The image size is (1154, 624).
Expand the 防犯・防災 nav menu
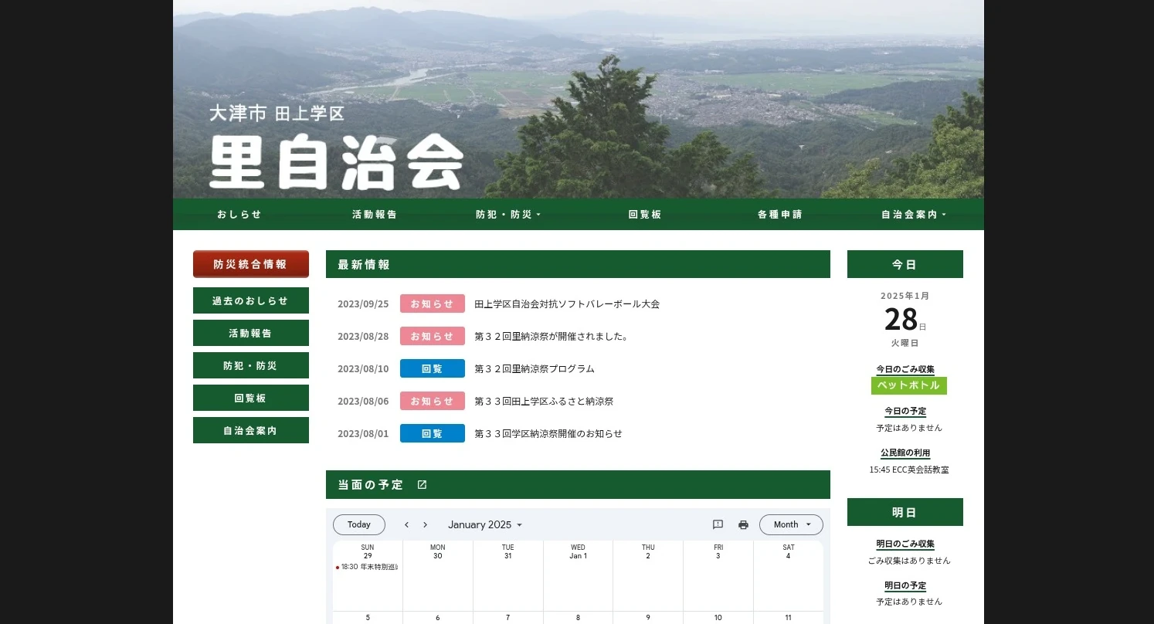click(509, 215)
